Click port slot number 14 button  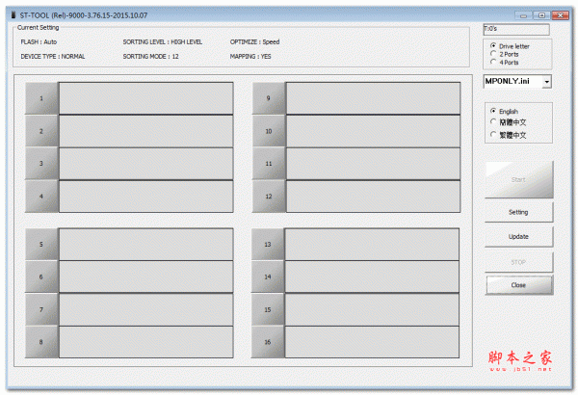[268, 276]
